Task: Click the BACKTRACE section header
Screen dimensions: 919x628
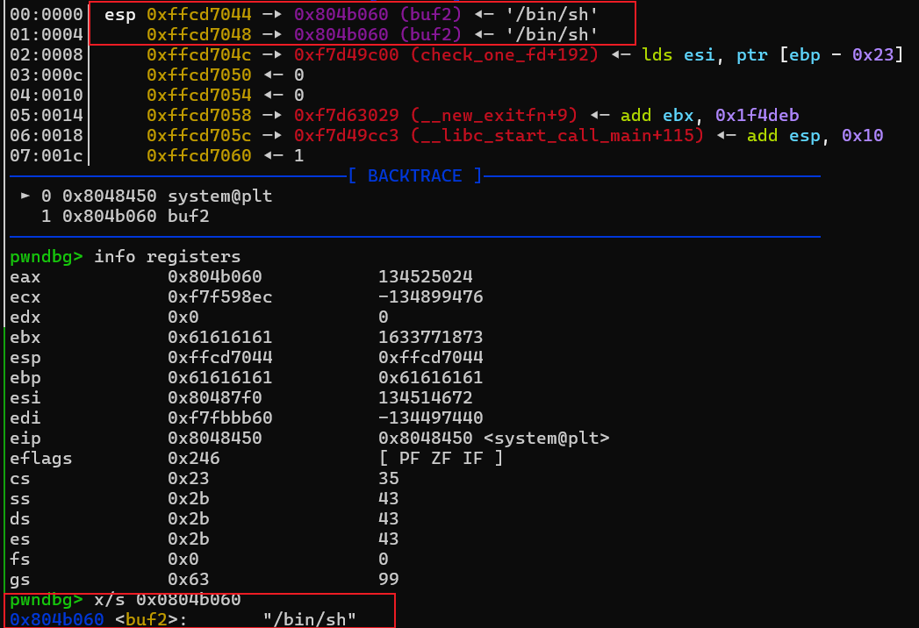Action: click(x=414, y=175)
